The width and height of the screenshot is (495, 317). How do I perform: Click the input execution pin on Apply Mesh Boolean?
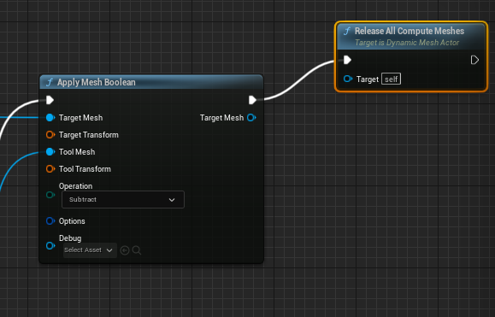click(50, 100)
